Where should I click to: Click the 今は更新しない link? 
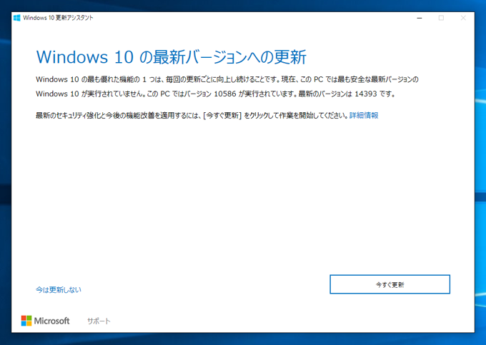point(59,290)
